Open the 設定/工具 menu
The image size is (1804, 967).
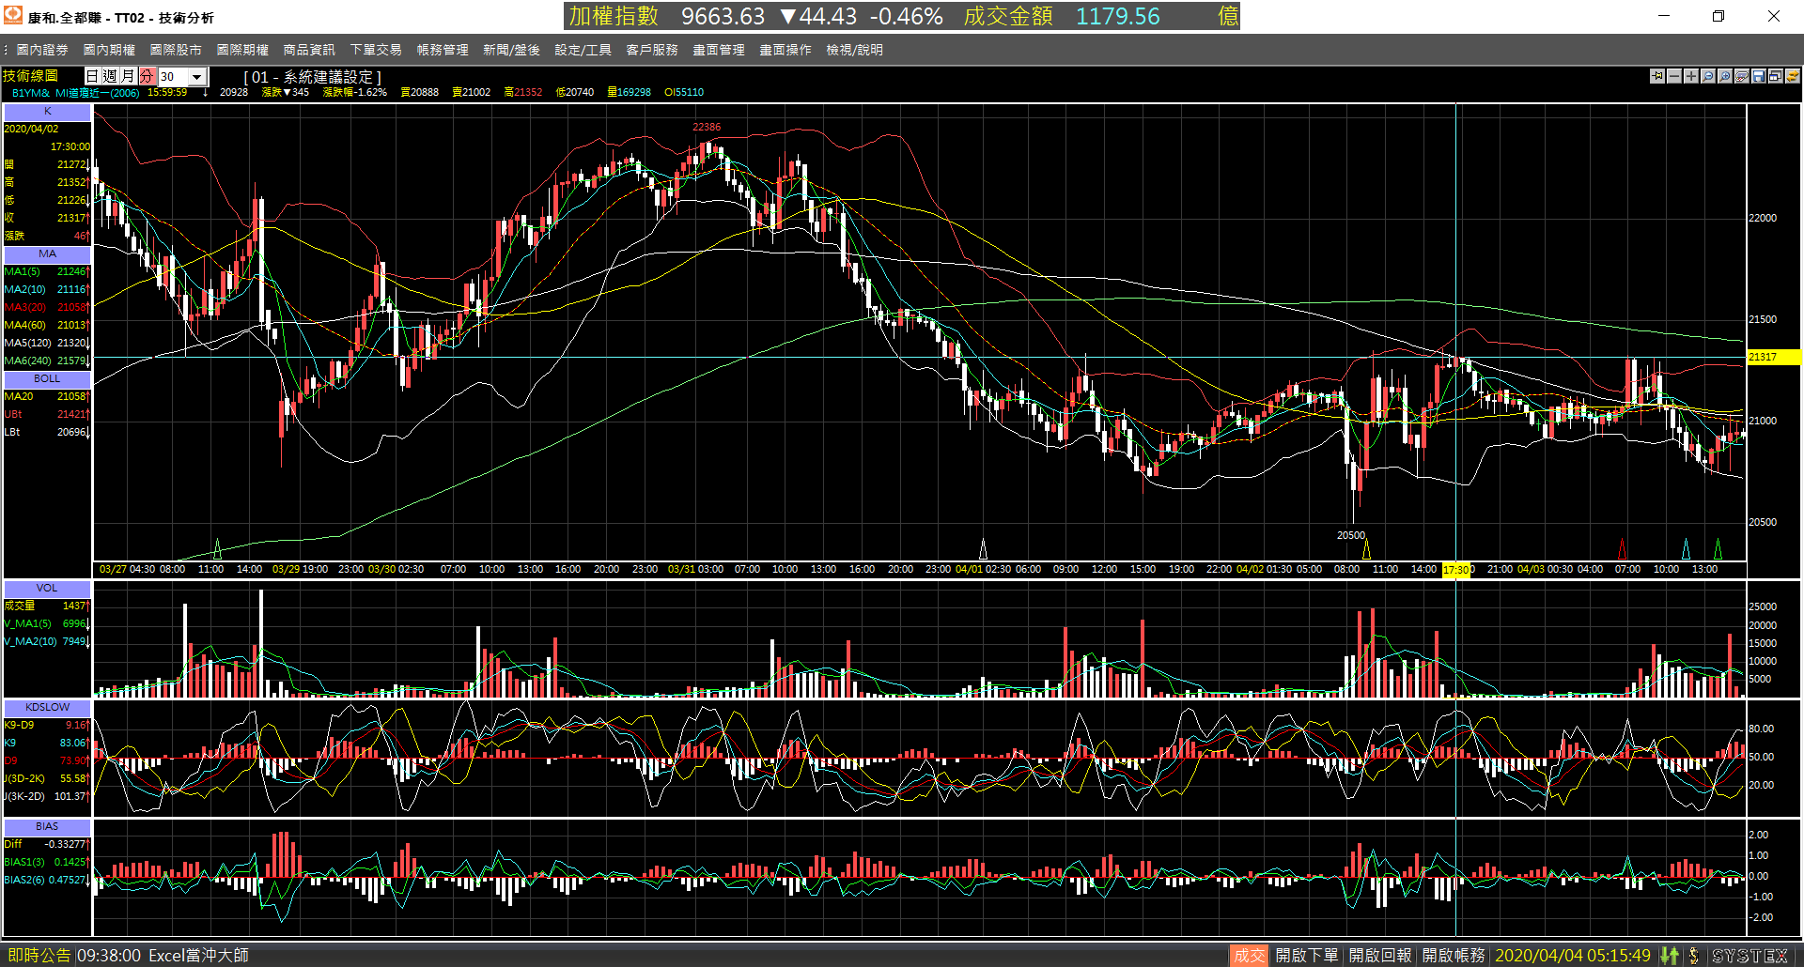[583, 50]
